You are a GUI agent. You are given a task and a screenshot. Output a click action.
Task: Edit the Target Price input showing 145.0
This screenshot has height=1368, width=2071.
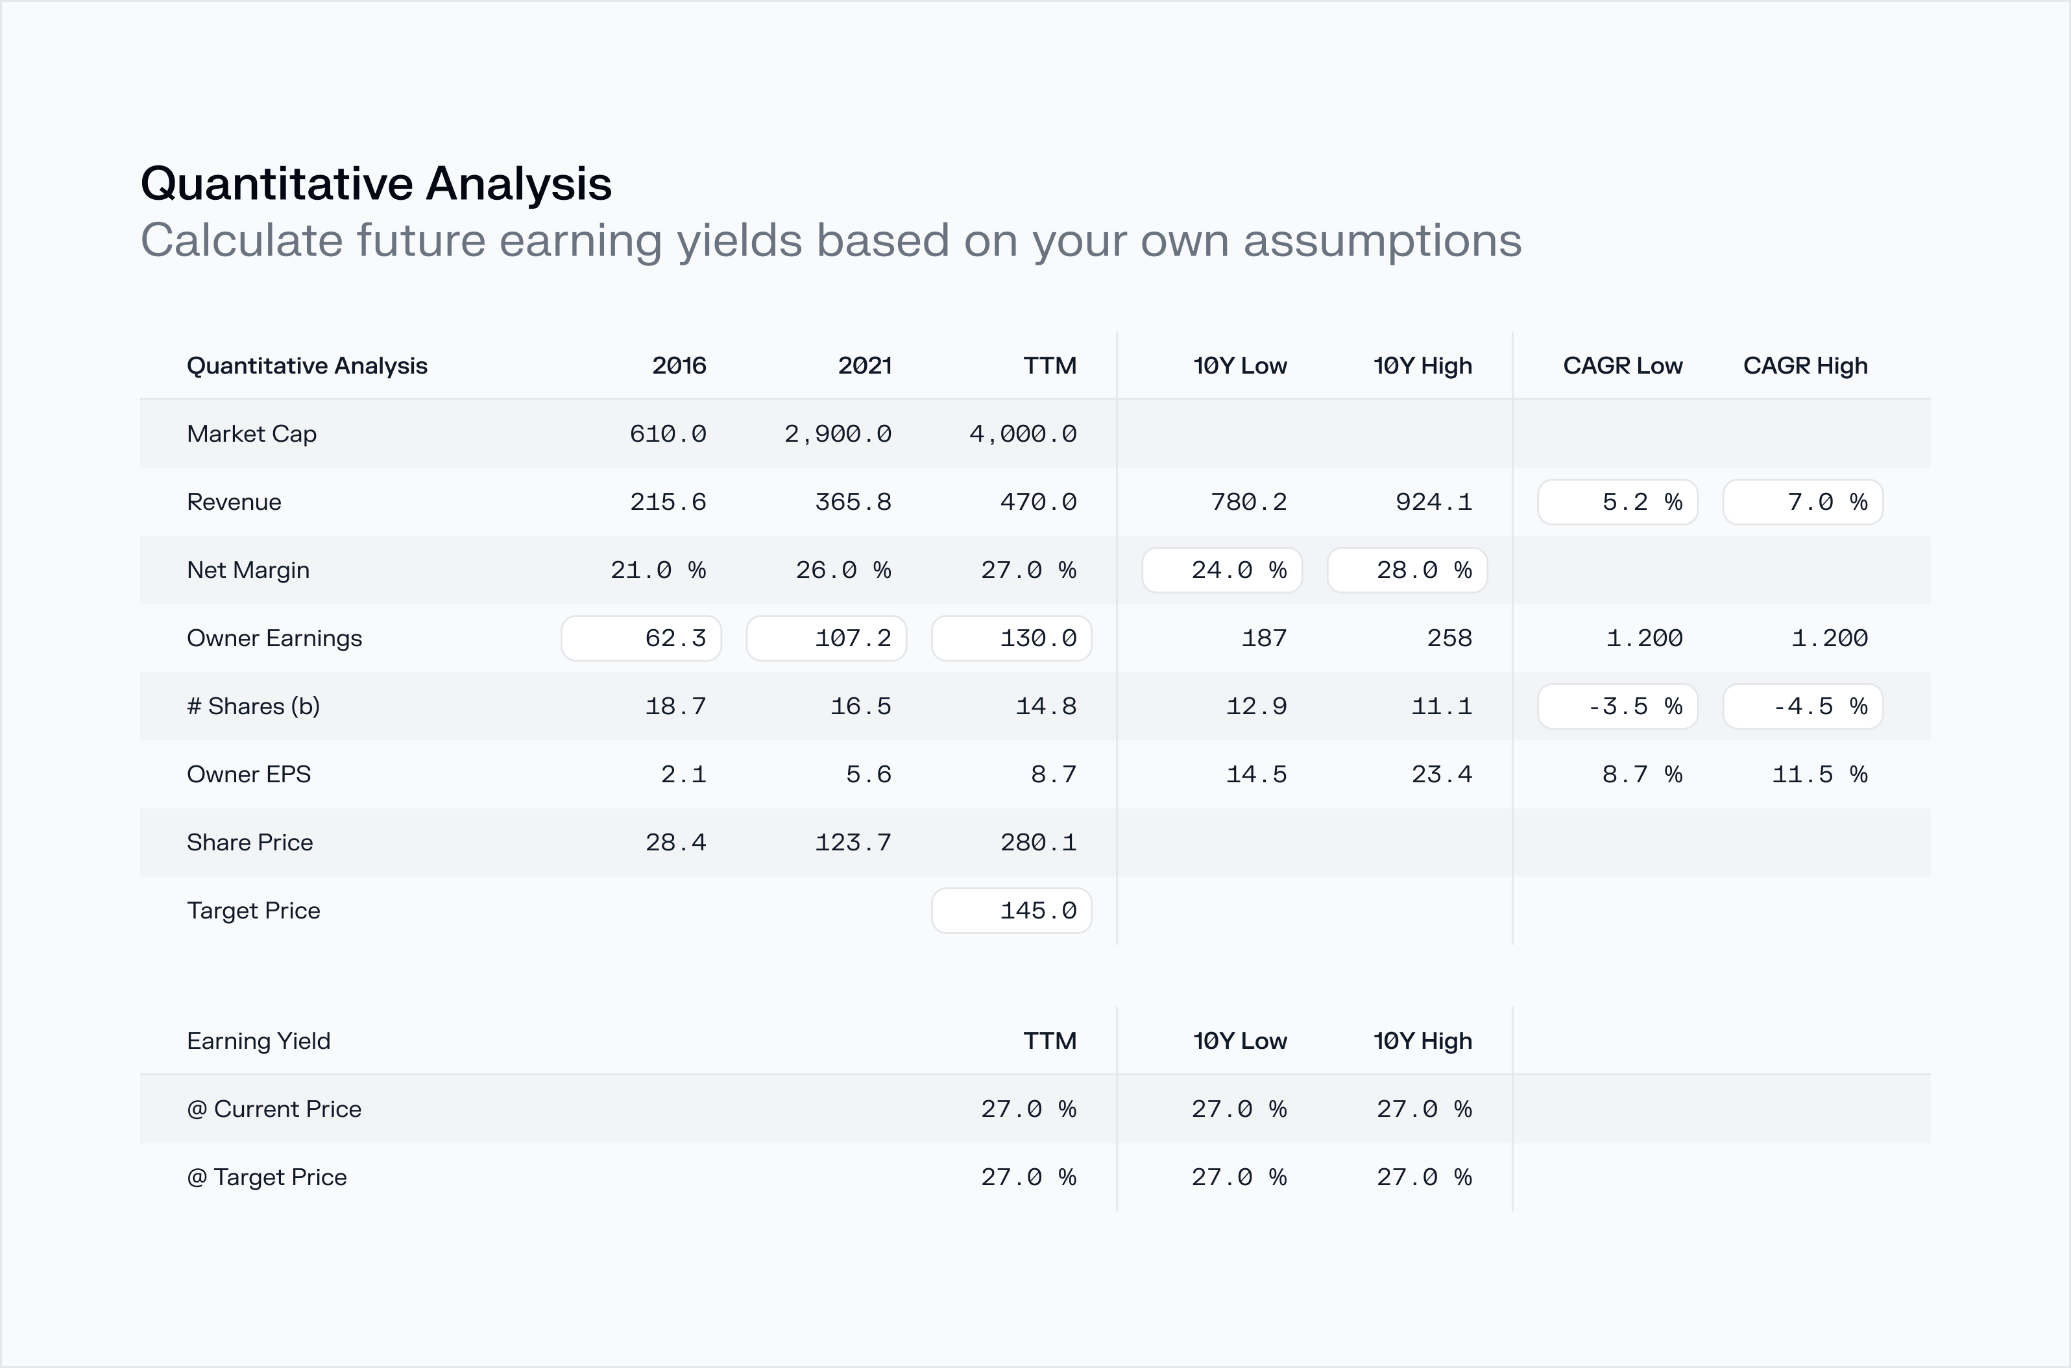pyautogui.click(x=1011, y=910)
